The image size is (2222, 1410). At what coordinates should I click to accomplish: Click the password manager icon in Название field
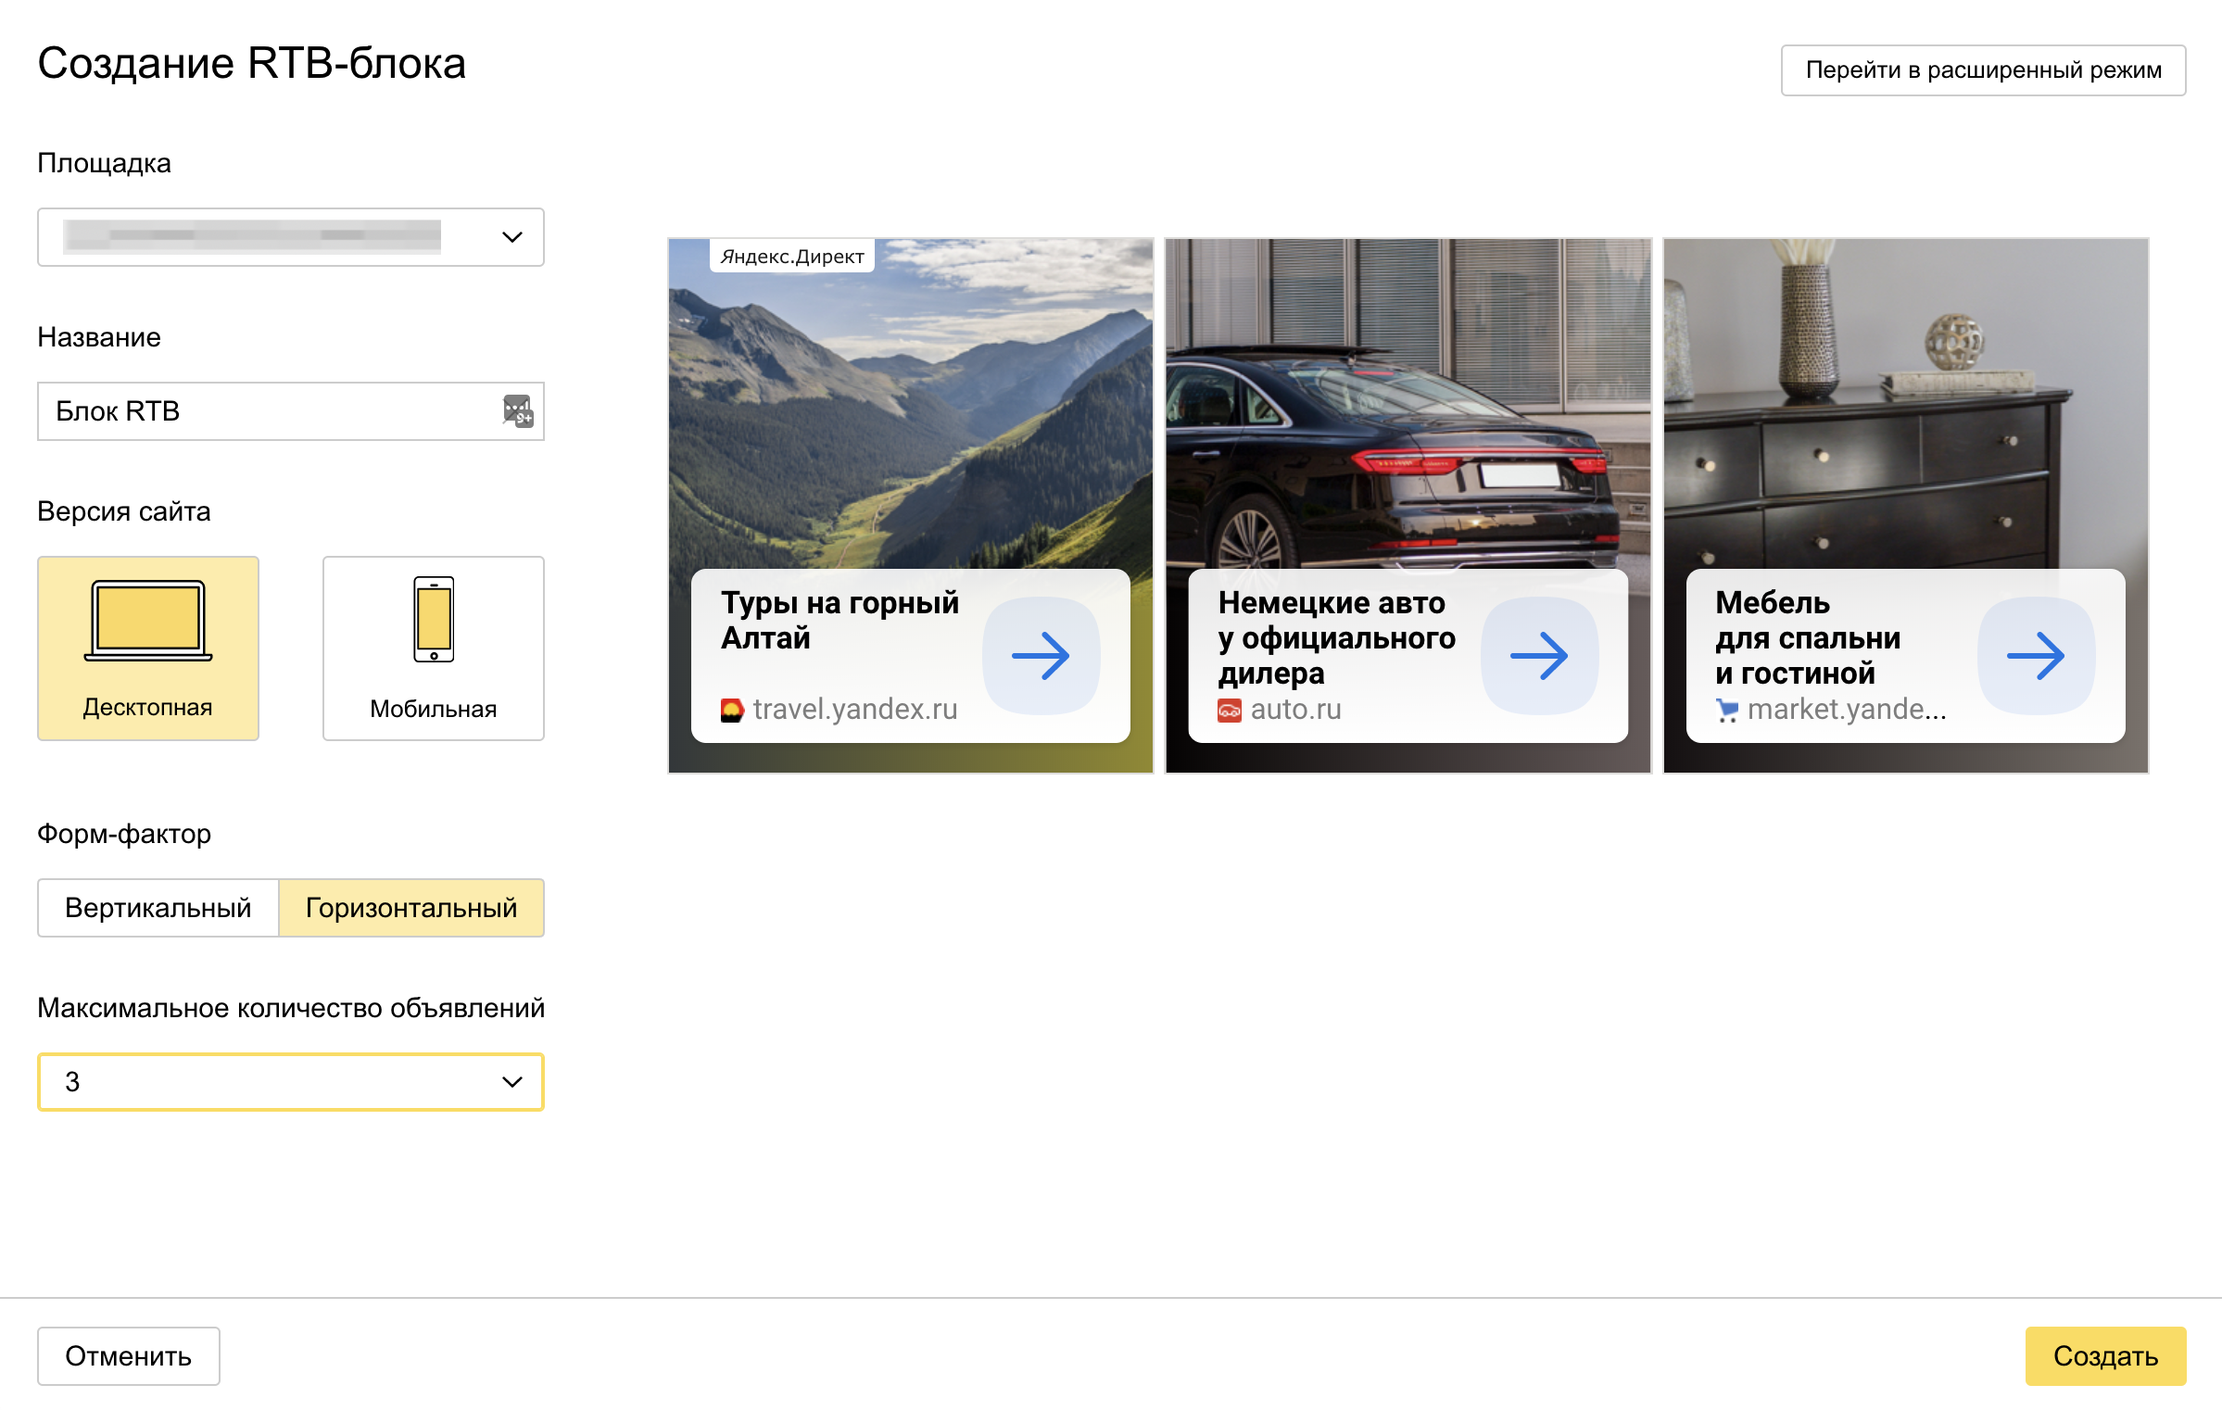point(517,410)
